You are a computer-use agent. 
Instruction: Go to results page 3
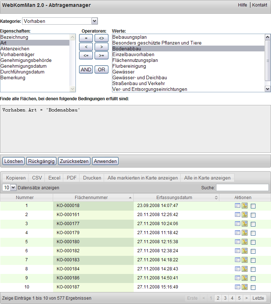click(x=225, y=298)
